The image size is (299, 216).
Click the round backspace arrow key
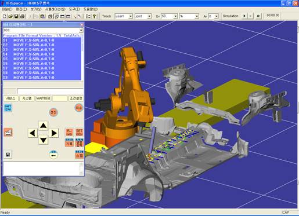click(53, 155)
